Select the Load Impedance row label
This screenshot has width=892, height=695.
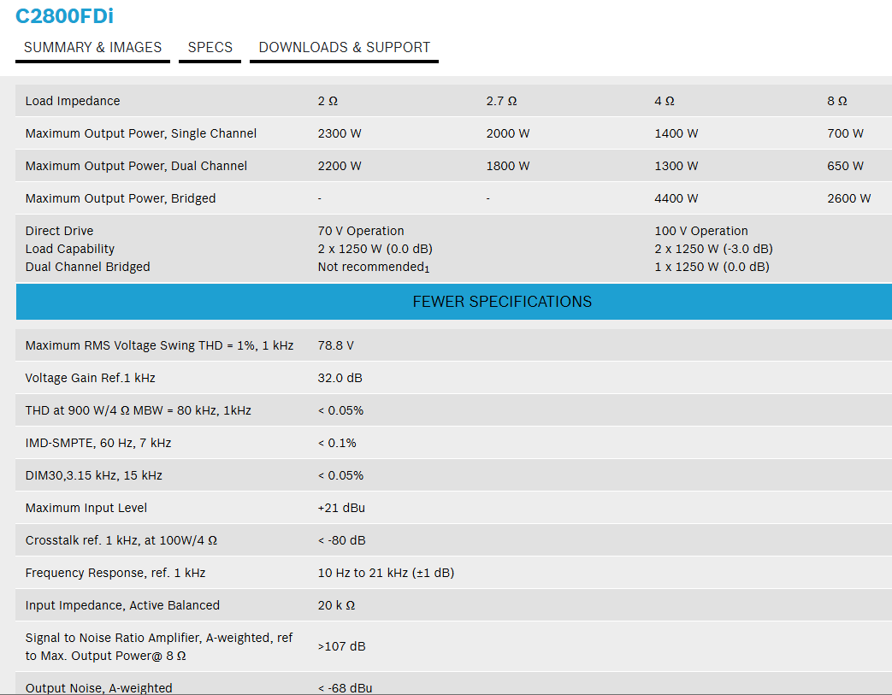tap(73, 101)
